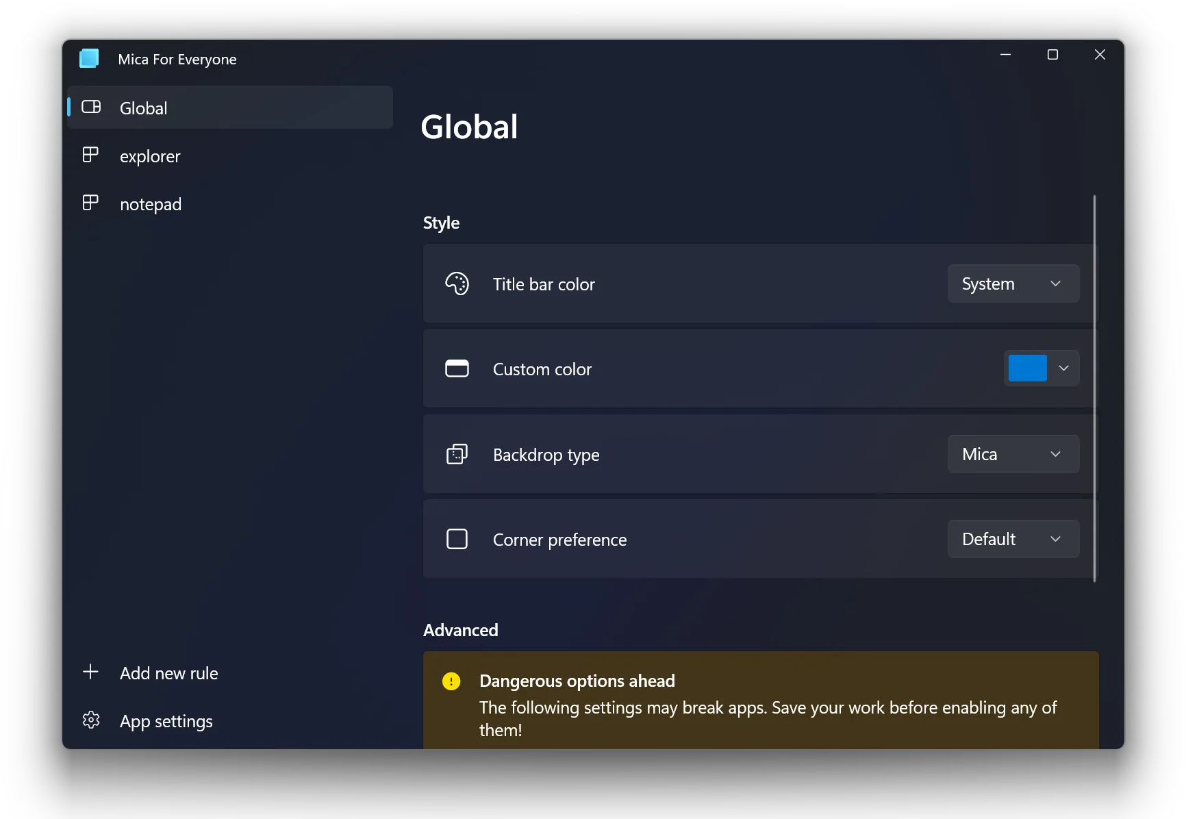The height and width of the screenshot is (819, 1186).
Task: Select the Global rule in sidebar
Action: pyautogui.click(x=230, y=108)
